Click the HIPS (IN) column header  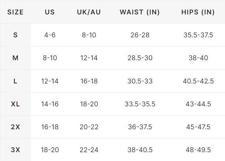[x=198, y=12]
